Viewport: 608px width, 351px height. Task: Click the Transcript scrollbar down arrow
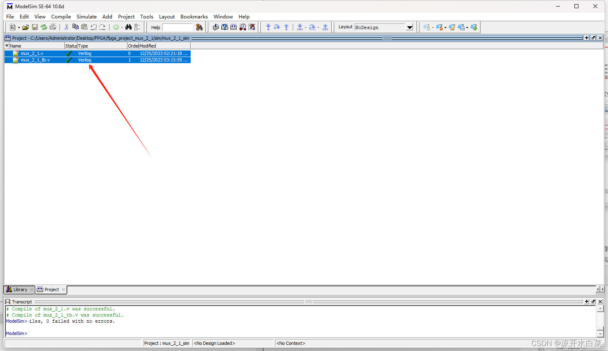tap(600, 334)
